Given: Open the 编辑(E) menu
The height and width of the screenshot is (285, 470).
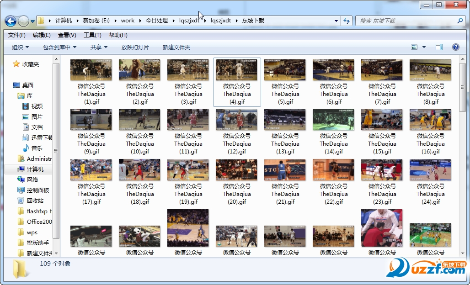Looking at the screenshot, I should click(x=42, y=35).
